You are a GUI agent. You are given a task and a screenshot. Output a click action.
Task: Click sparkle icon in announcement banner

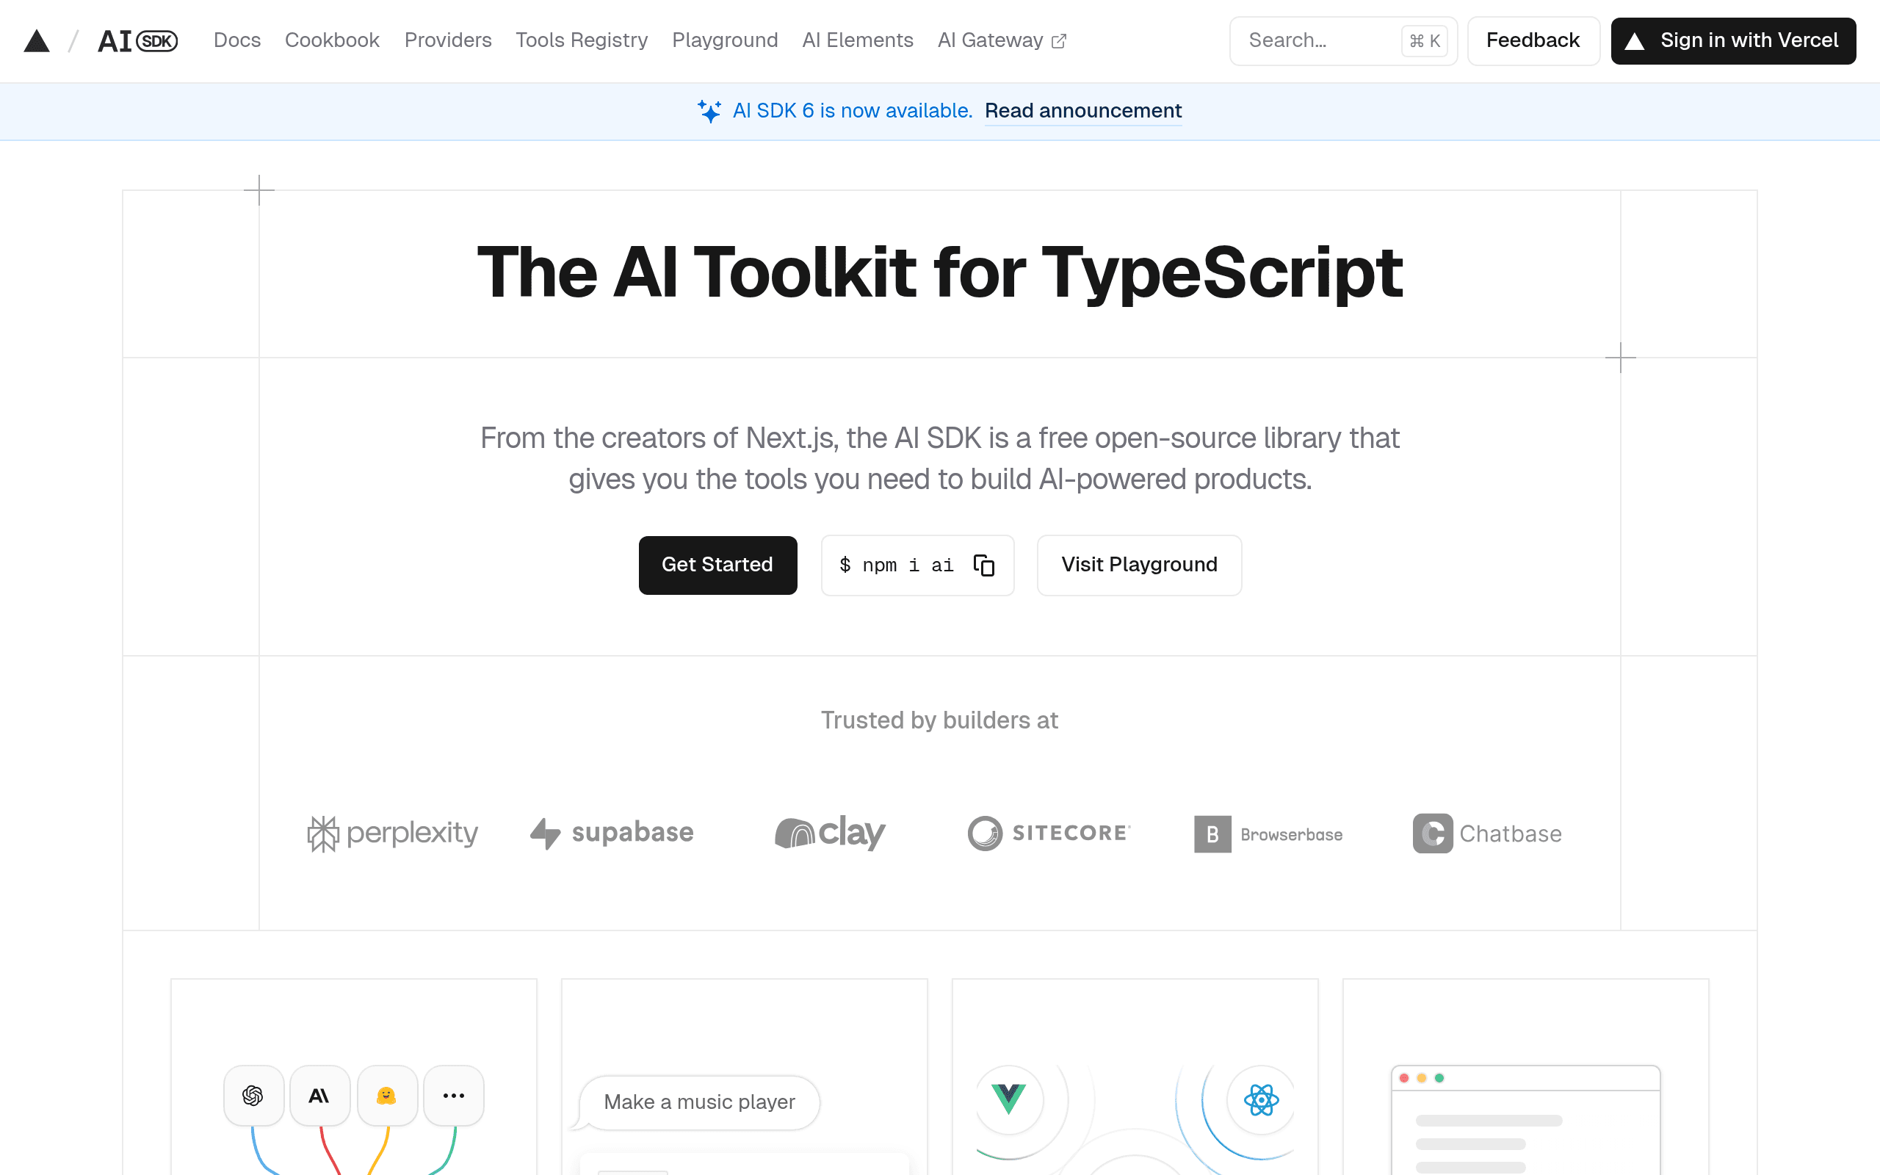point(709,111)
